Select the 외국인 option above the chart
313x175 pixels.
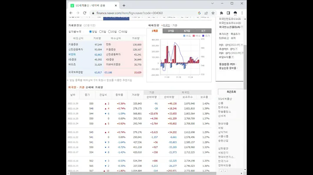click(x=166, y=26)
